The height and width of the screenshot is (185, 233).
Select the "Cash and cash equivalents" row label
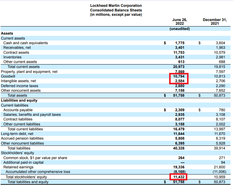(x=26, y=43)
